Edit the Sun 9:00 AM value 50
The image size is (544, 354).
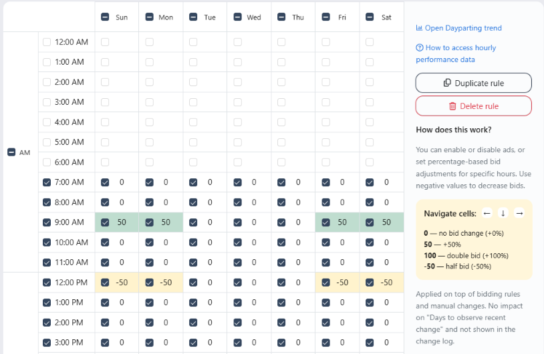pos(122,222)
